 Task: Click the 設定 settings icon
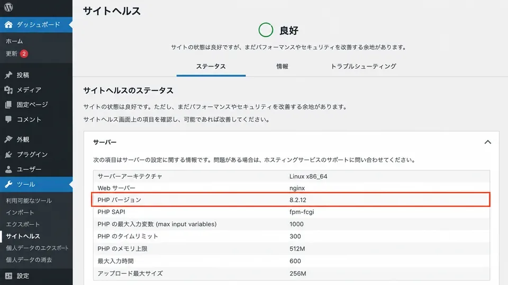point(8,276)
